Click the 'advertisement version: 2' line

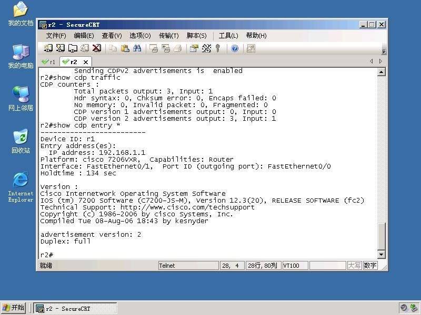[91, 235]
